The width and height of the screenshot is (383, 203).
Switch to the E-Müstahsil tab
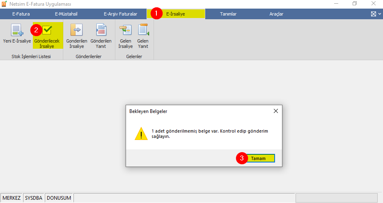click(x=66, y=14)
